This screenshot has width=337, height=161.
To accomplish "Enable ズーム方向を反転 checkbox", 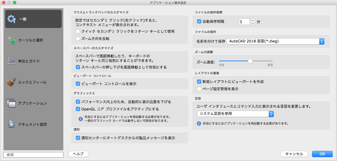I will click(78, 39).
